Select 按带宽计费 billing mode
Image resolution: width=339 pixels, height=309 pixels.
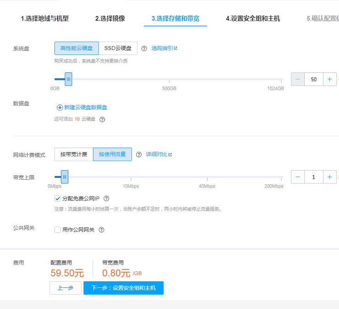(x=74, y=154)
